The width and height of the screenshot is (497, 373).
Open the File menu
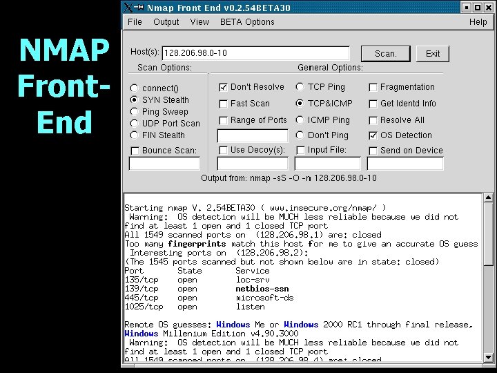(135, 22)
